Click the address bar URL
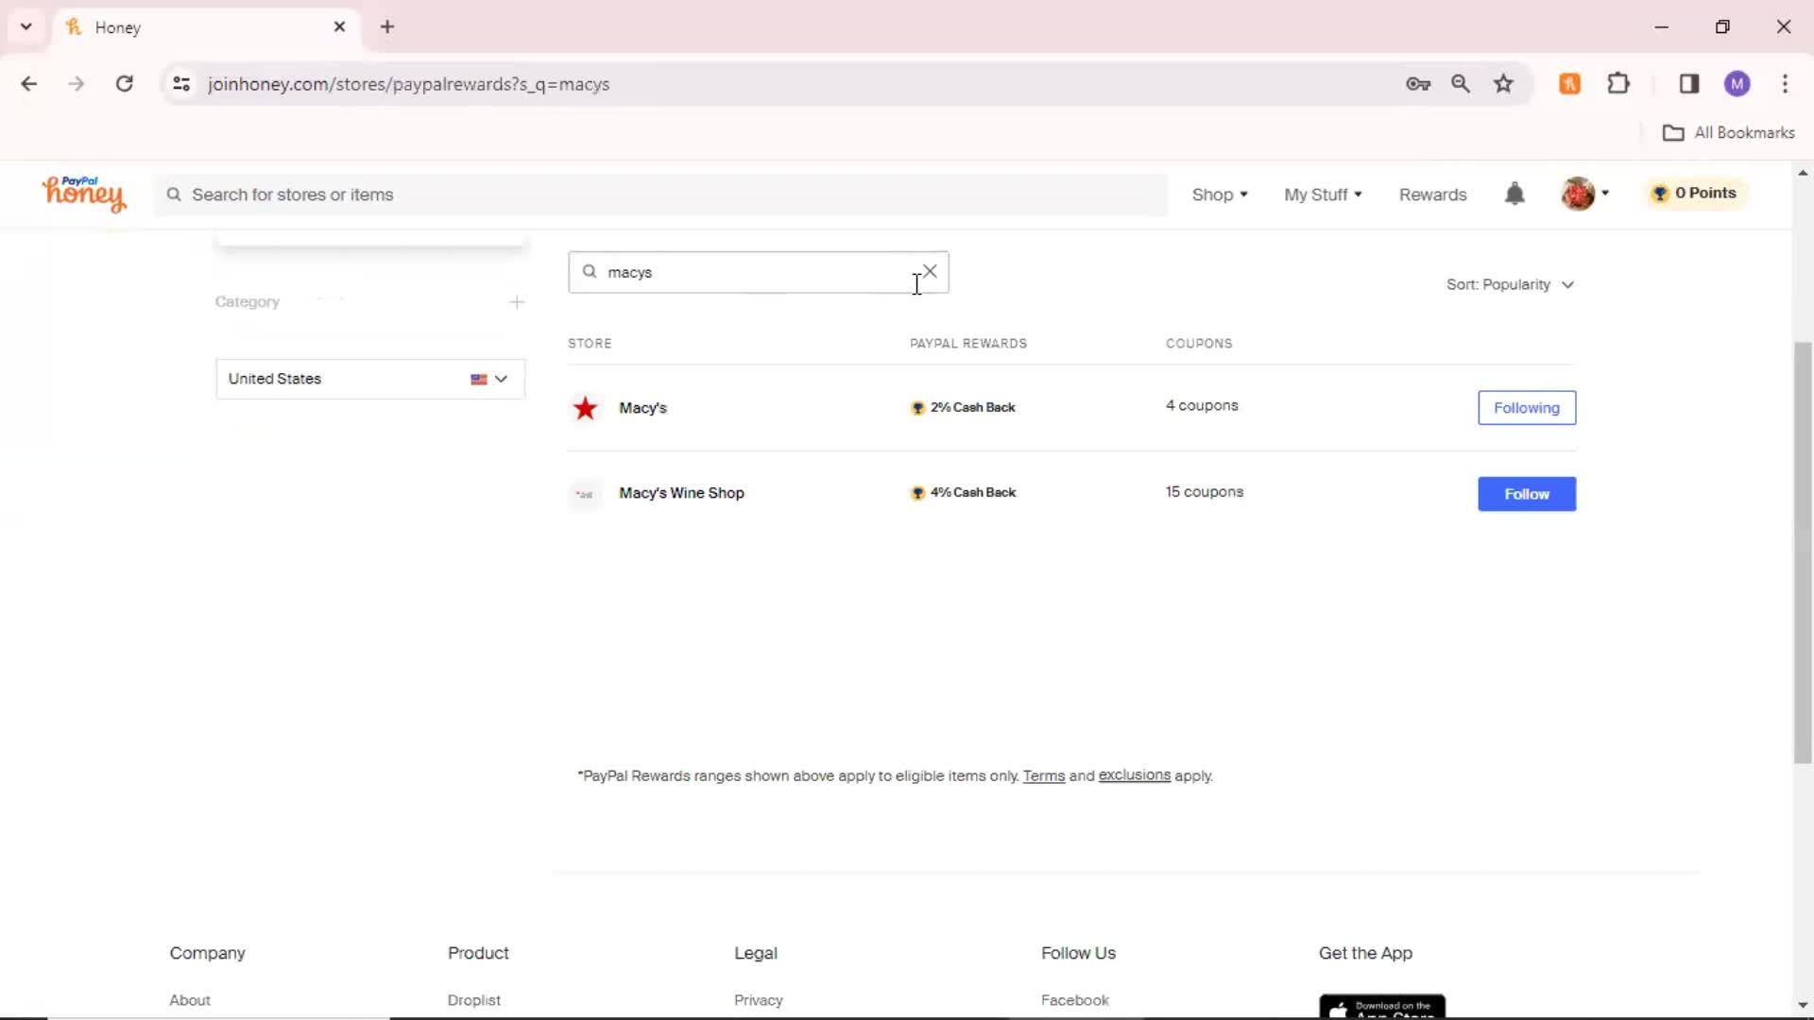1814x1020 pixels. pos(408,84)
